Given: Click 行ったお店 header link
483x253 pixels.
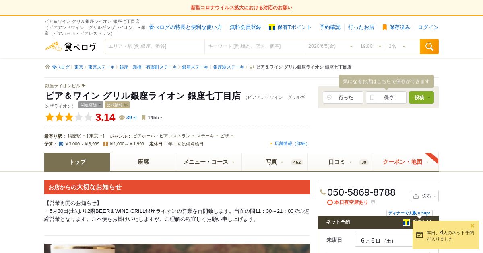Looking at the screenshot, I should [x=361, y=27].
